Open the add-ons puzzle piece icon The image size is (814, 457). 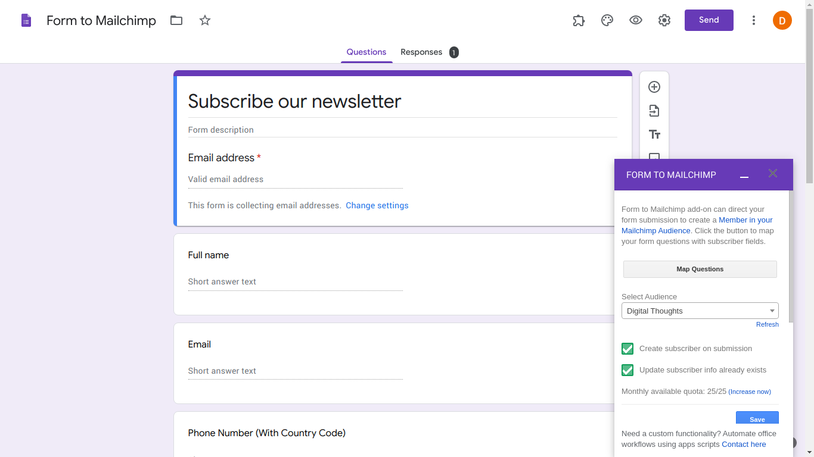pos(578,20)
